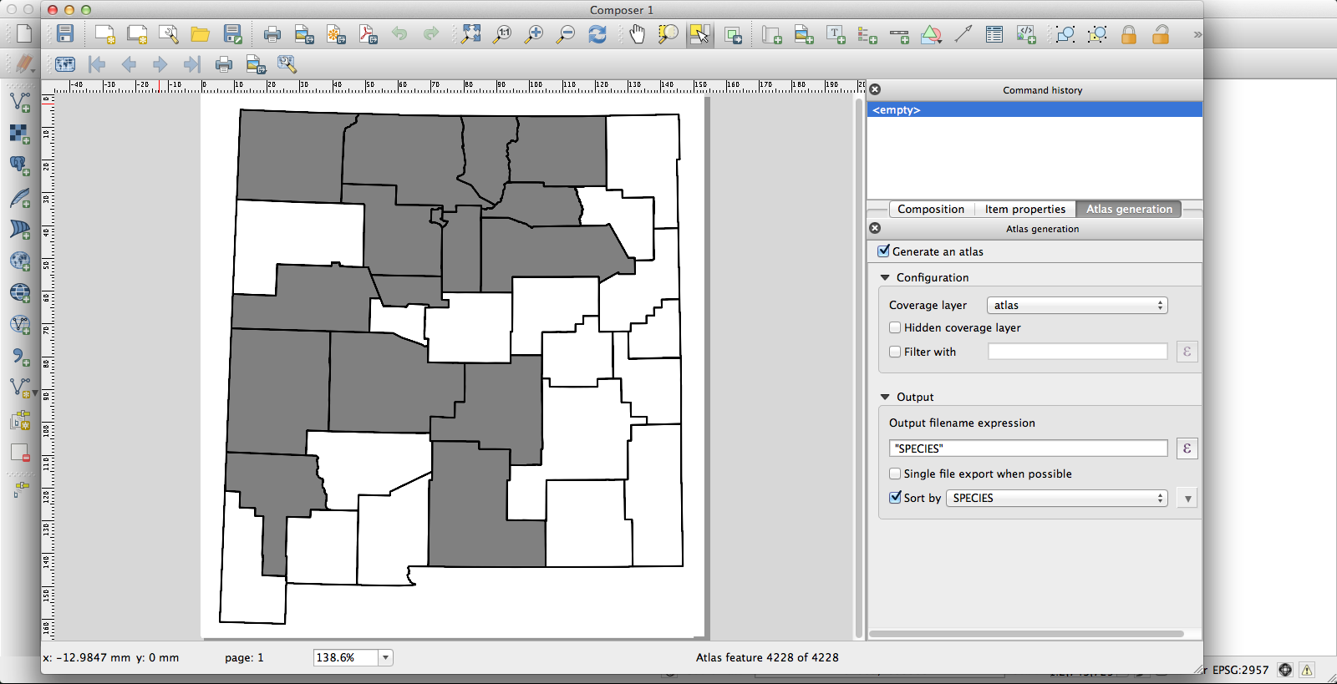Viewport: 1337px width, 684px height.
Task: Activate the Zoom rectangle tool
Action: tap(668, 34)
